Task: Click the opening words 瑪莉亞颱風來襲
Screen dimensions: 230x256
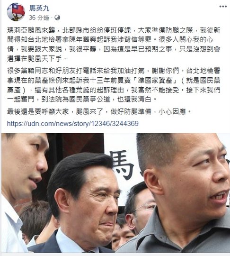Action: (x=31, y=30)
